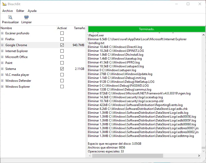The image size is (206, 163).
Task: Select the Sistema row label
Action: coord(11,69)
